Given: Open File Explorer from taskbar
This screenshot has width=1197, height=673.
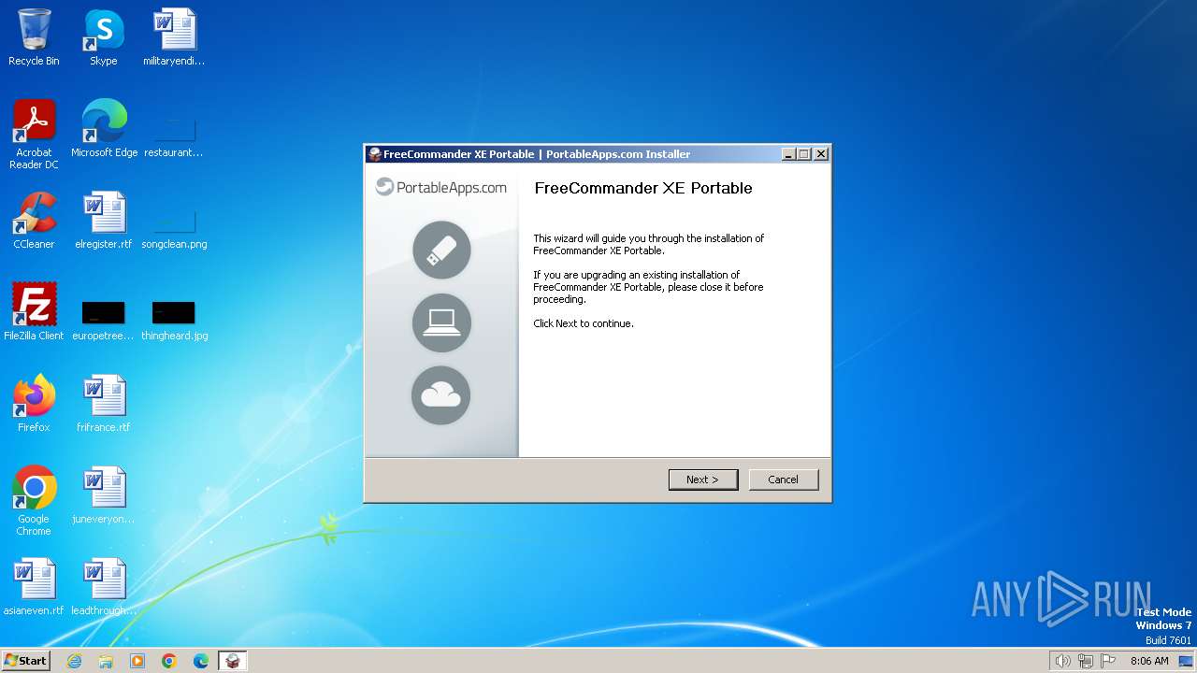Looking at the screenshot, I should [106, 661].
